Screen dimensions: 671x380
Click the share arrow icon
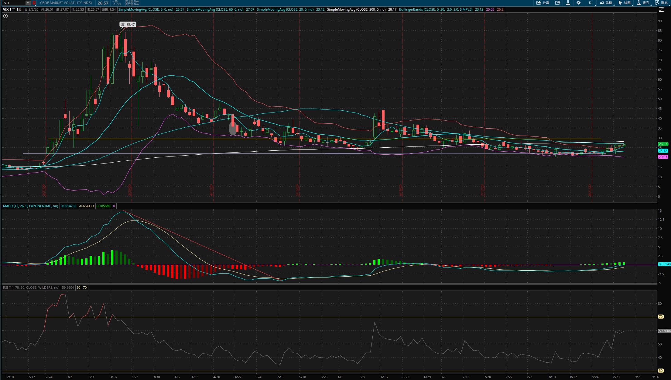pyautogui.click(x=539, y=3)
